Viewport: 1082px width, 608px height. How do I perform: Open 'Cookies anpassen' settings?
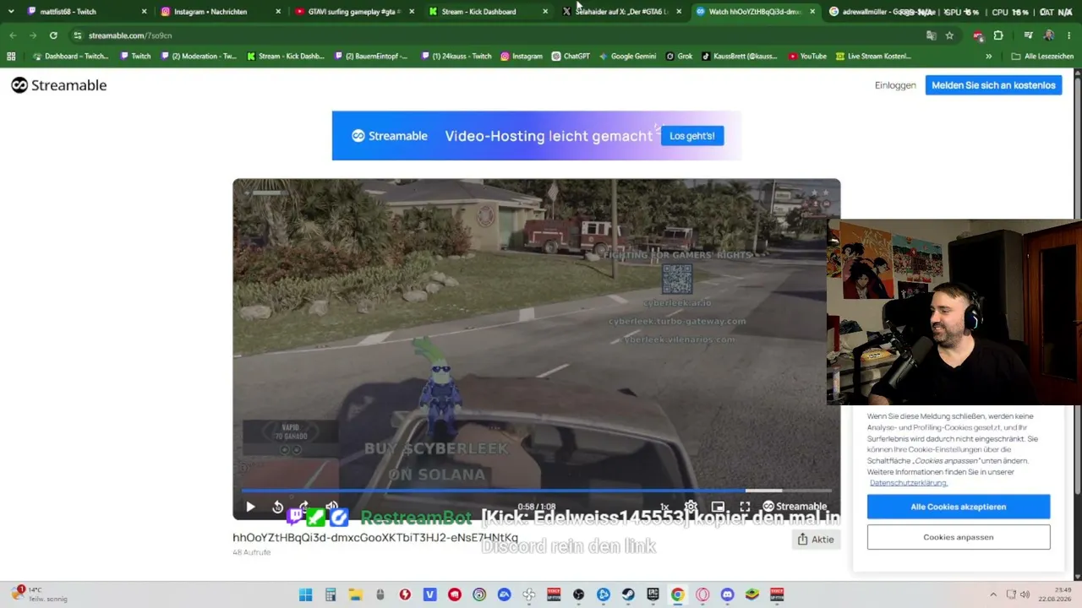(x=959, y=537)
